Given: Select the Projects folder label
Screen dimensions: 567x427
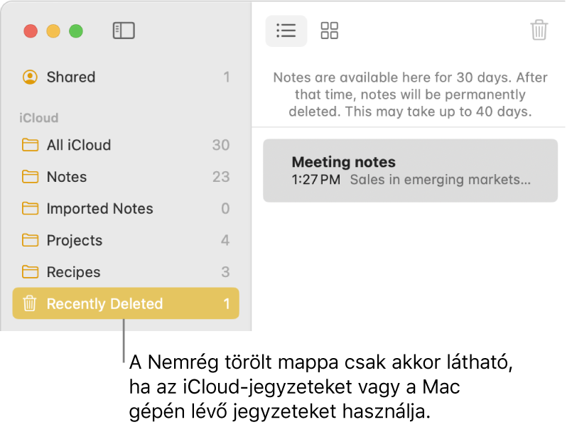Looking at the screenshot, I should (x=75, y=240).
